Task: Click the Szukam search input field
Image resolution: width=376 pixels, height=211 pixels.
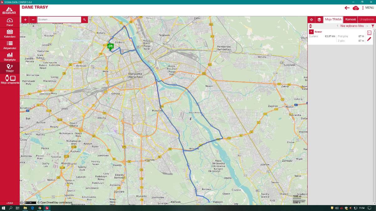Action: (x=59, y=20)
